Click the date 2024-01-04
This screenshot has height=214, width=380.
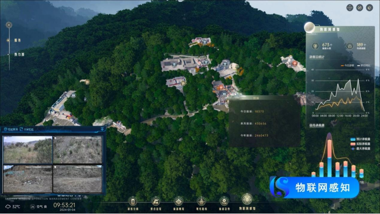click(x=67, y=209)
